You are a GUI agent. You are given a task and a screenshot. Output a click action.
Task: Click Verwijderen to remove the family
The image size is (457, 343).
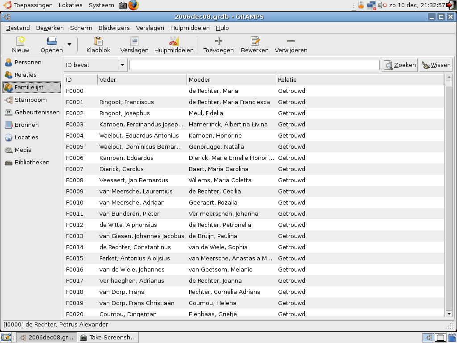[x=291, y=45]
